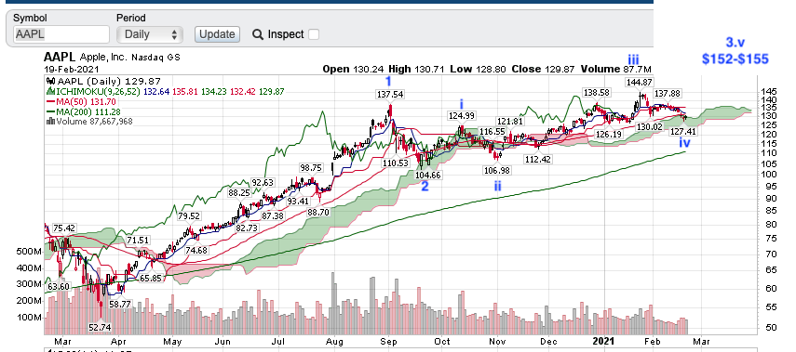Click the Ichimoku legend icon
The height and width of the screenshot is (352, 796).
coord(51,92)
